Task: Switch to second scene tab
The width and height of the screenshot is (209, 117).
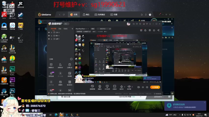Action: 60,29
